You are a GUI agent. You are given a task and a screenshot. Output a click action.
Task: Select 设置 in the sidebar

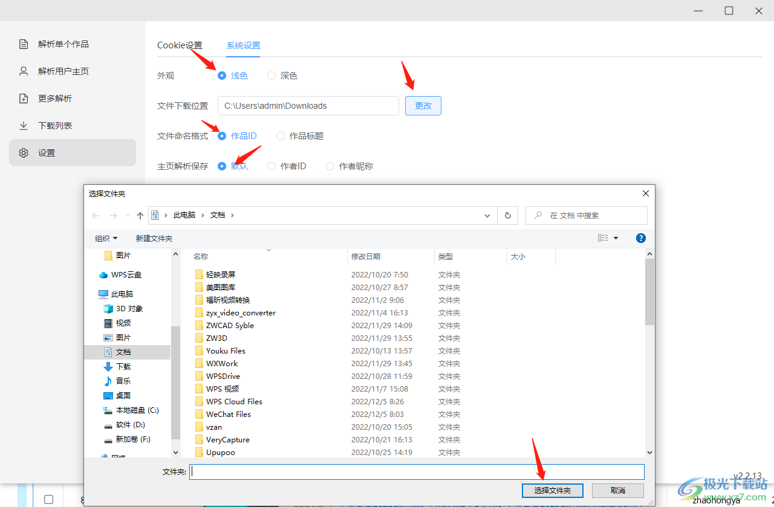coord(73,153)
